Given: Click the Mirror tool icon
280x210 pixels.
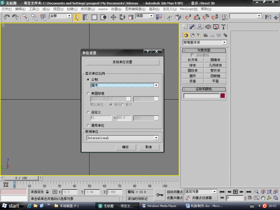Looking at the screenshot, I should tap(268, 17).
